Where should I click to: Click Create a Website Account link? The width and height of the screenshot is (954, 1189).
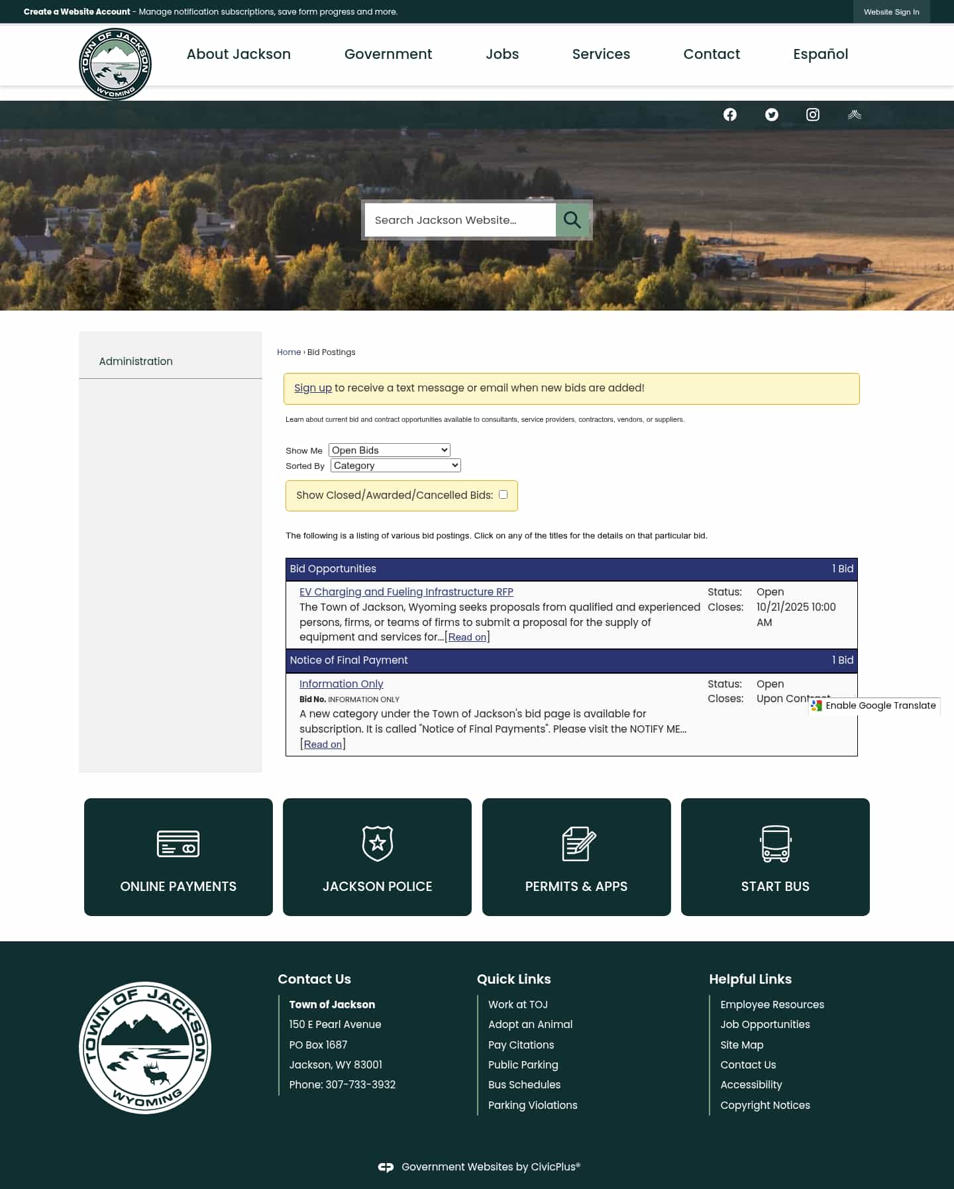tap(77, 12)
